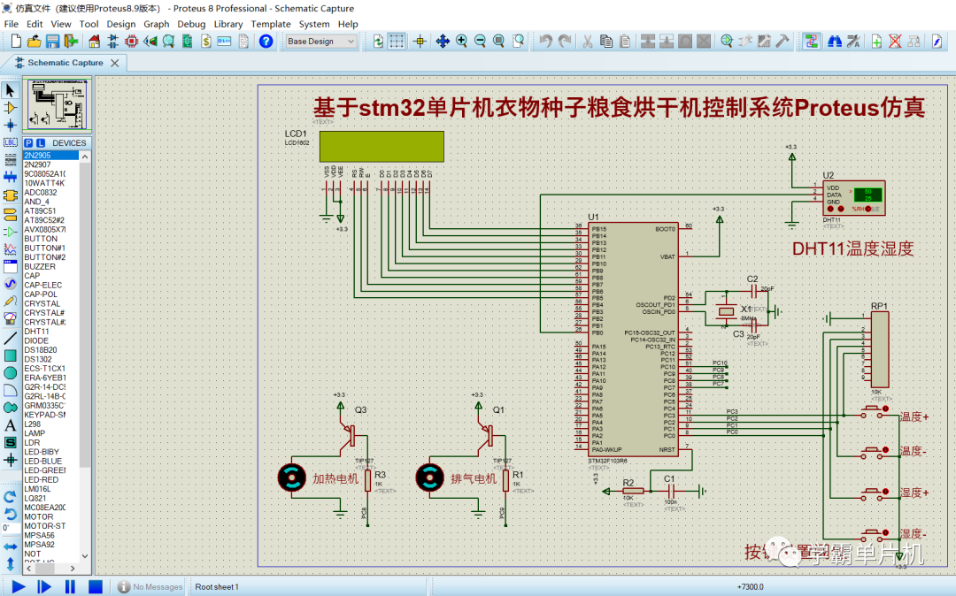
Task: Click the copy to clipboard icon
Action: pos(606,41)
